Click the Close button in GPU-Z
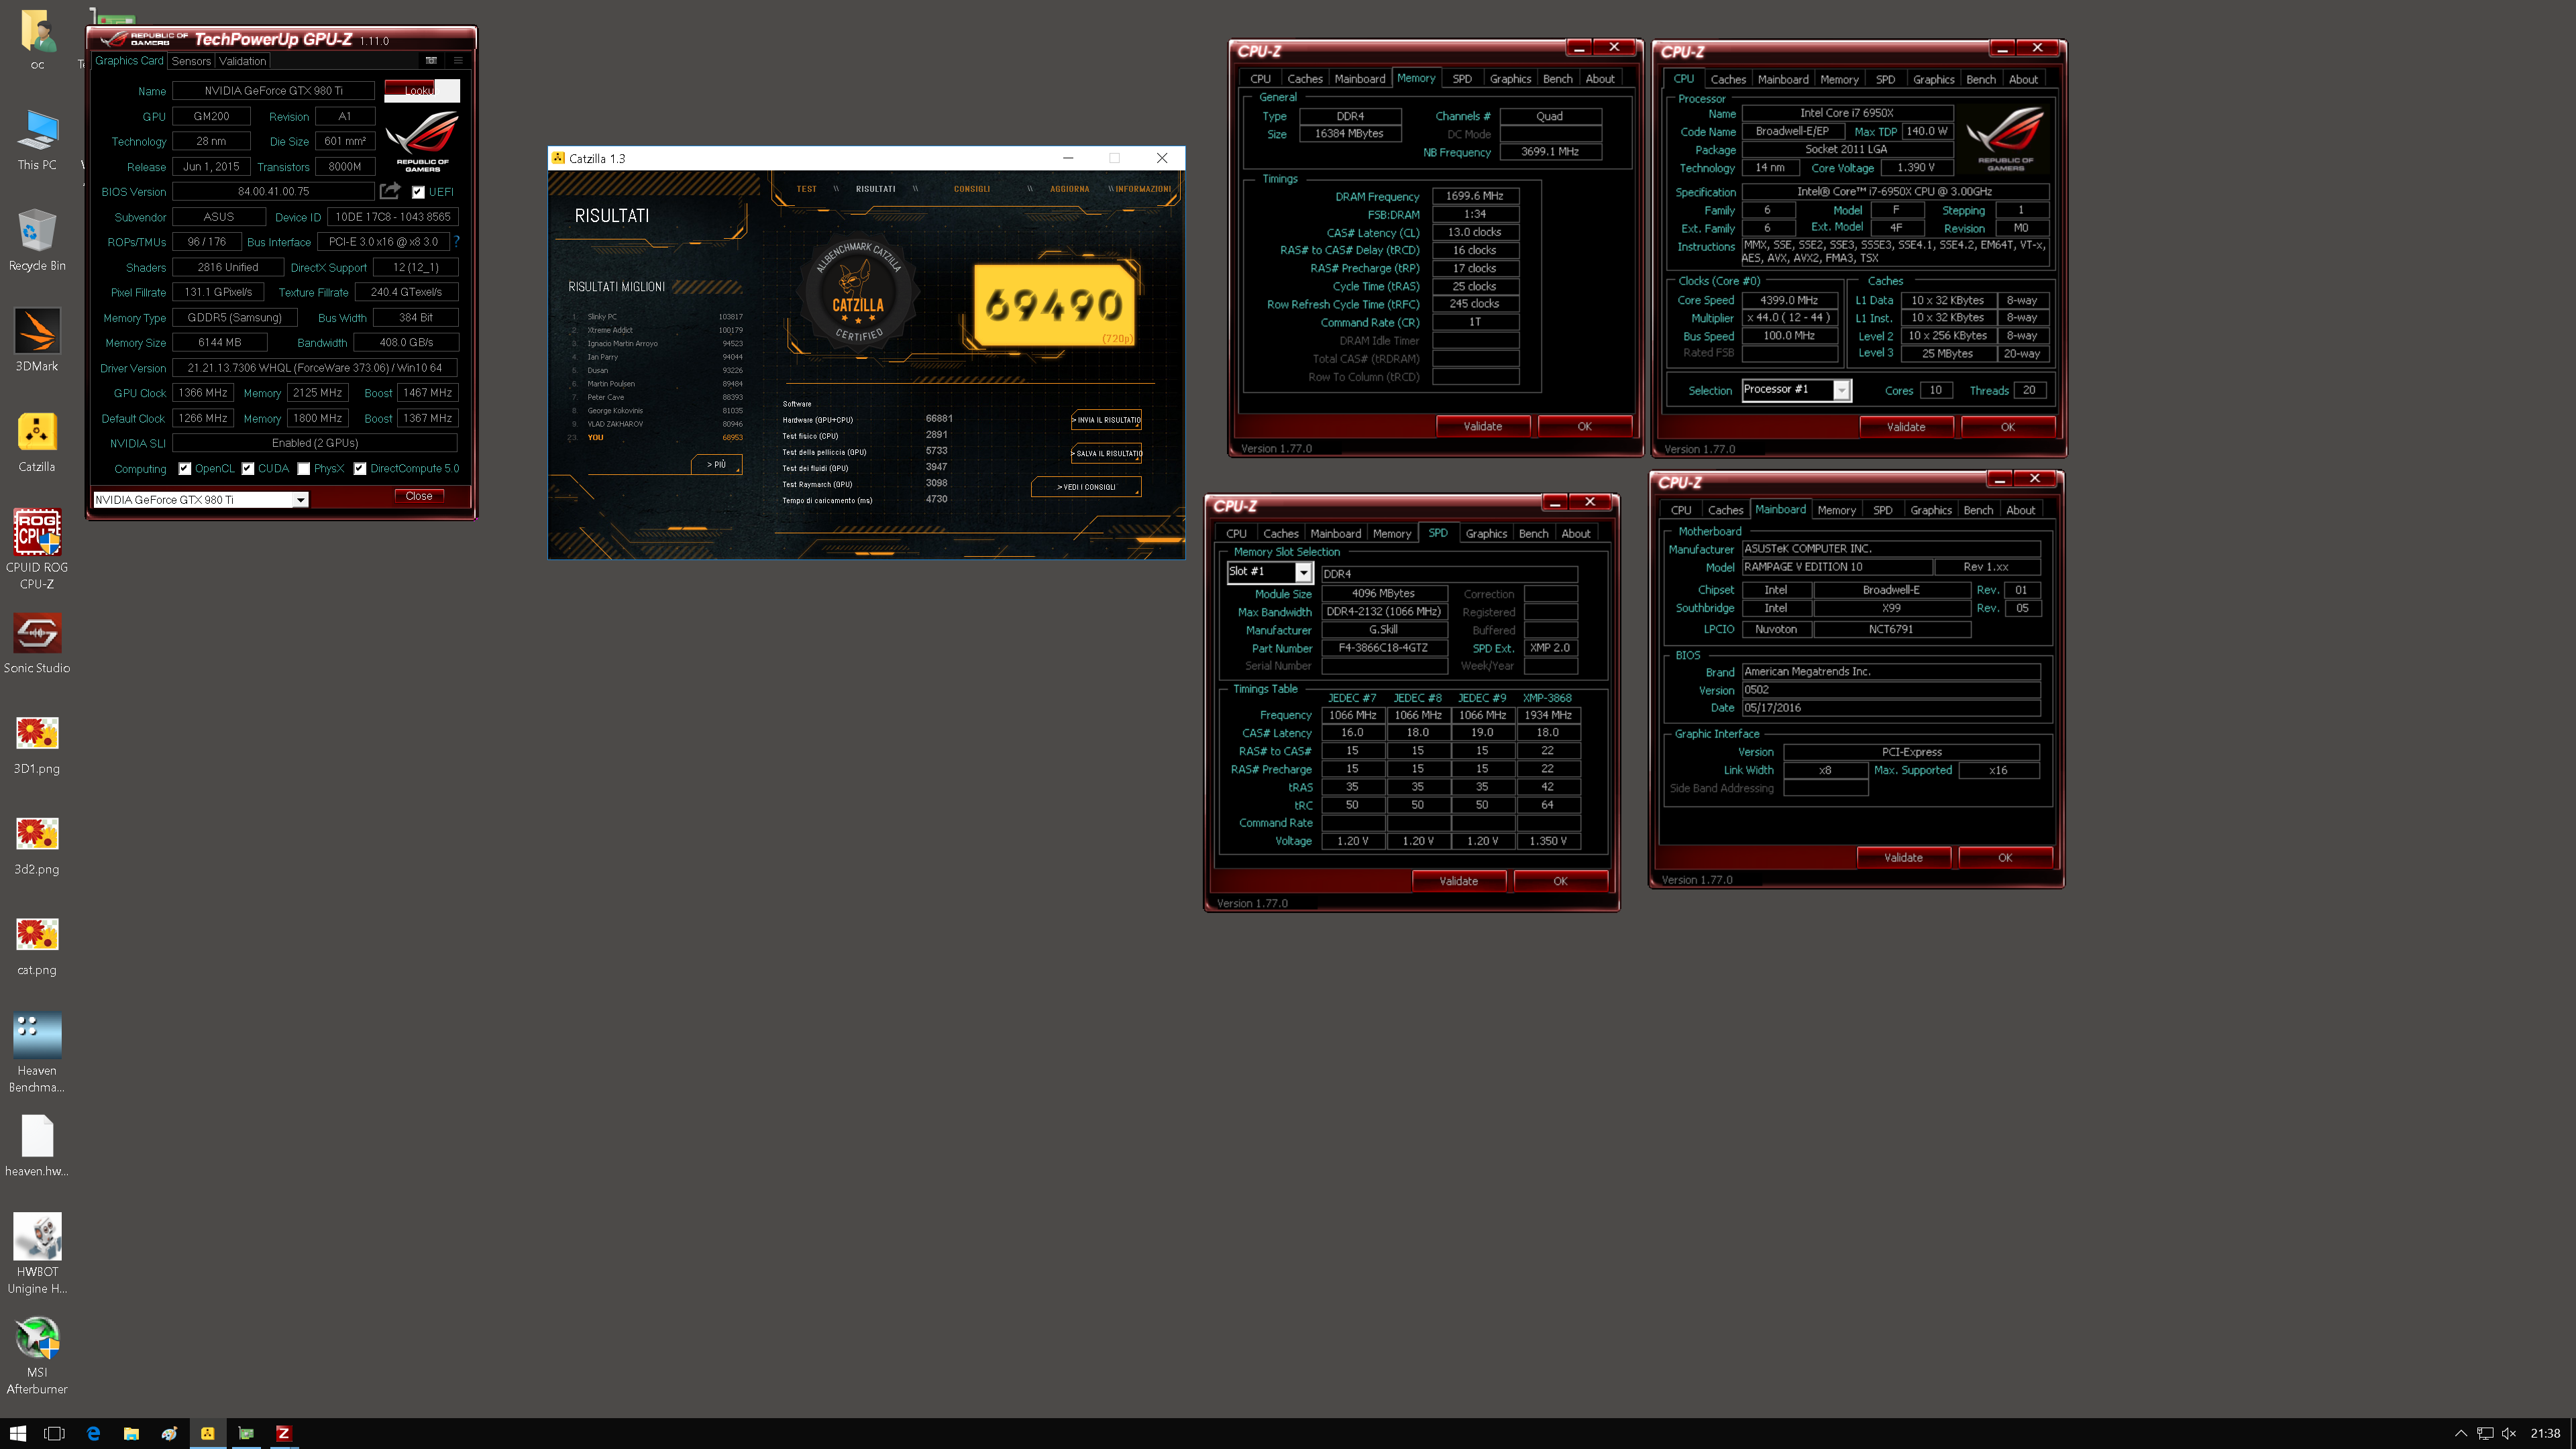This screenshot has height=1449, width=2576. pos(419,496)
